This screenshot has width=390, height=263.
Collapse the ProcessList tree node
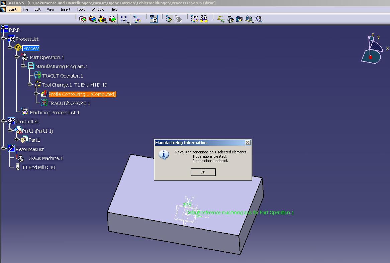(x=3, y=38)
